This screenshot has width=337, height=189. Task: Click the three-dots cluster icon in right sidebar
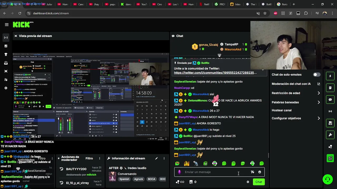(330, 146)
